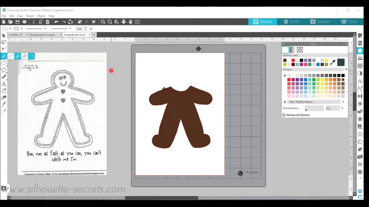Select the Knife tool in left toolbar
This screenshot has width=369, height=207.
click(4, 105)
